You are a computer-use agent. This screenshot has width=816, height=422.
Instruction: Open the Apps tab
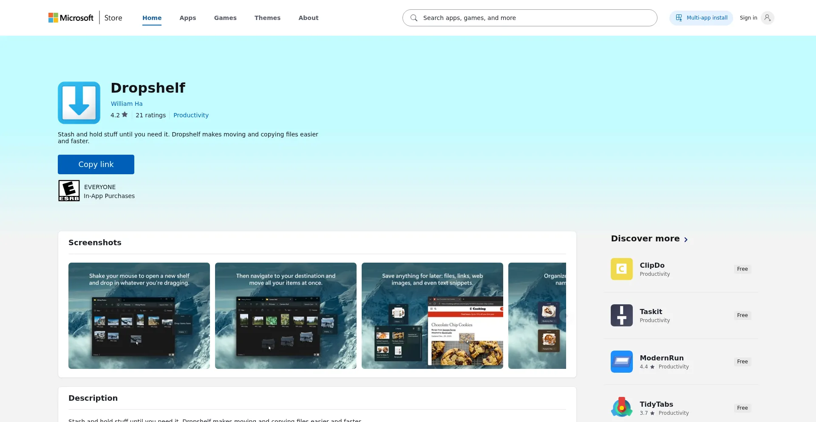click(187, 18)
